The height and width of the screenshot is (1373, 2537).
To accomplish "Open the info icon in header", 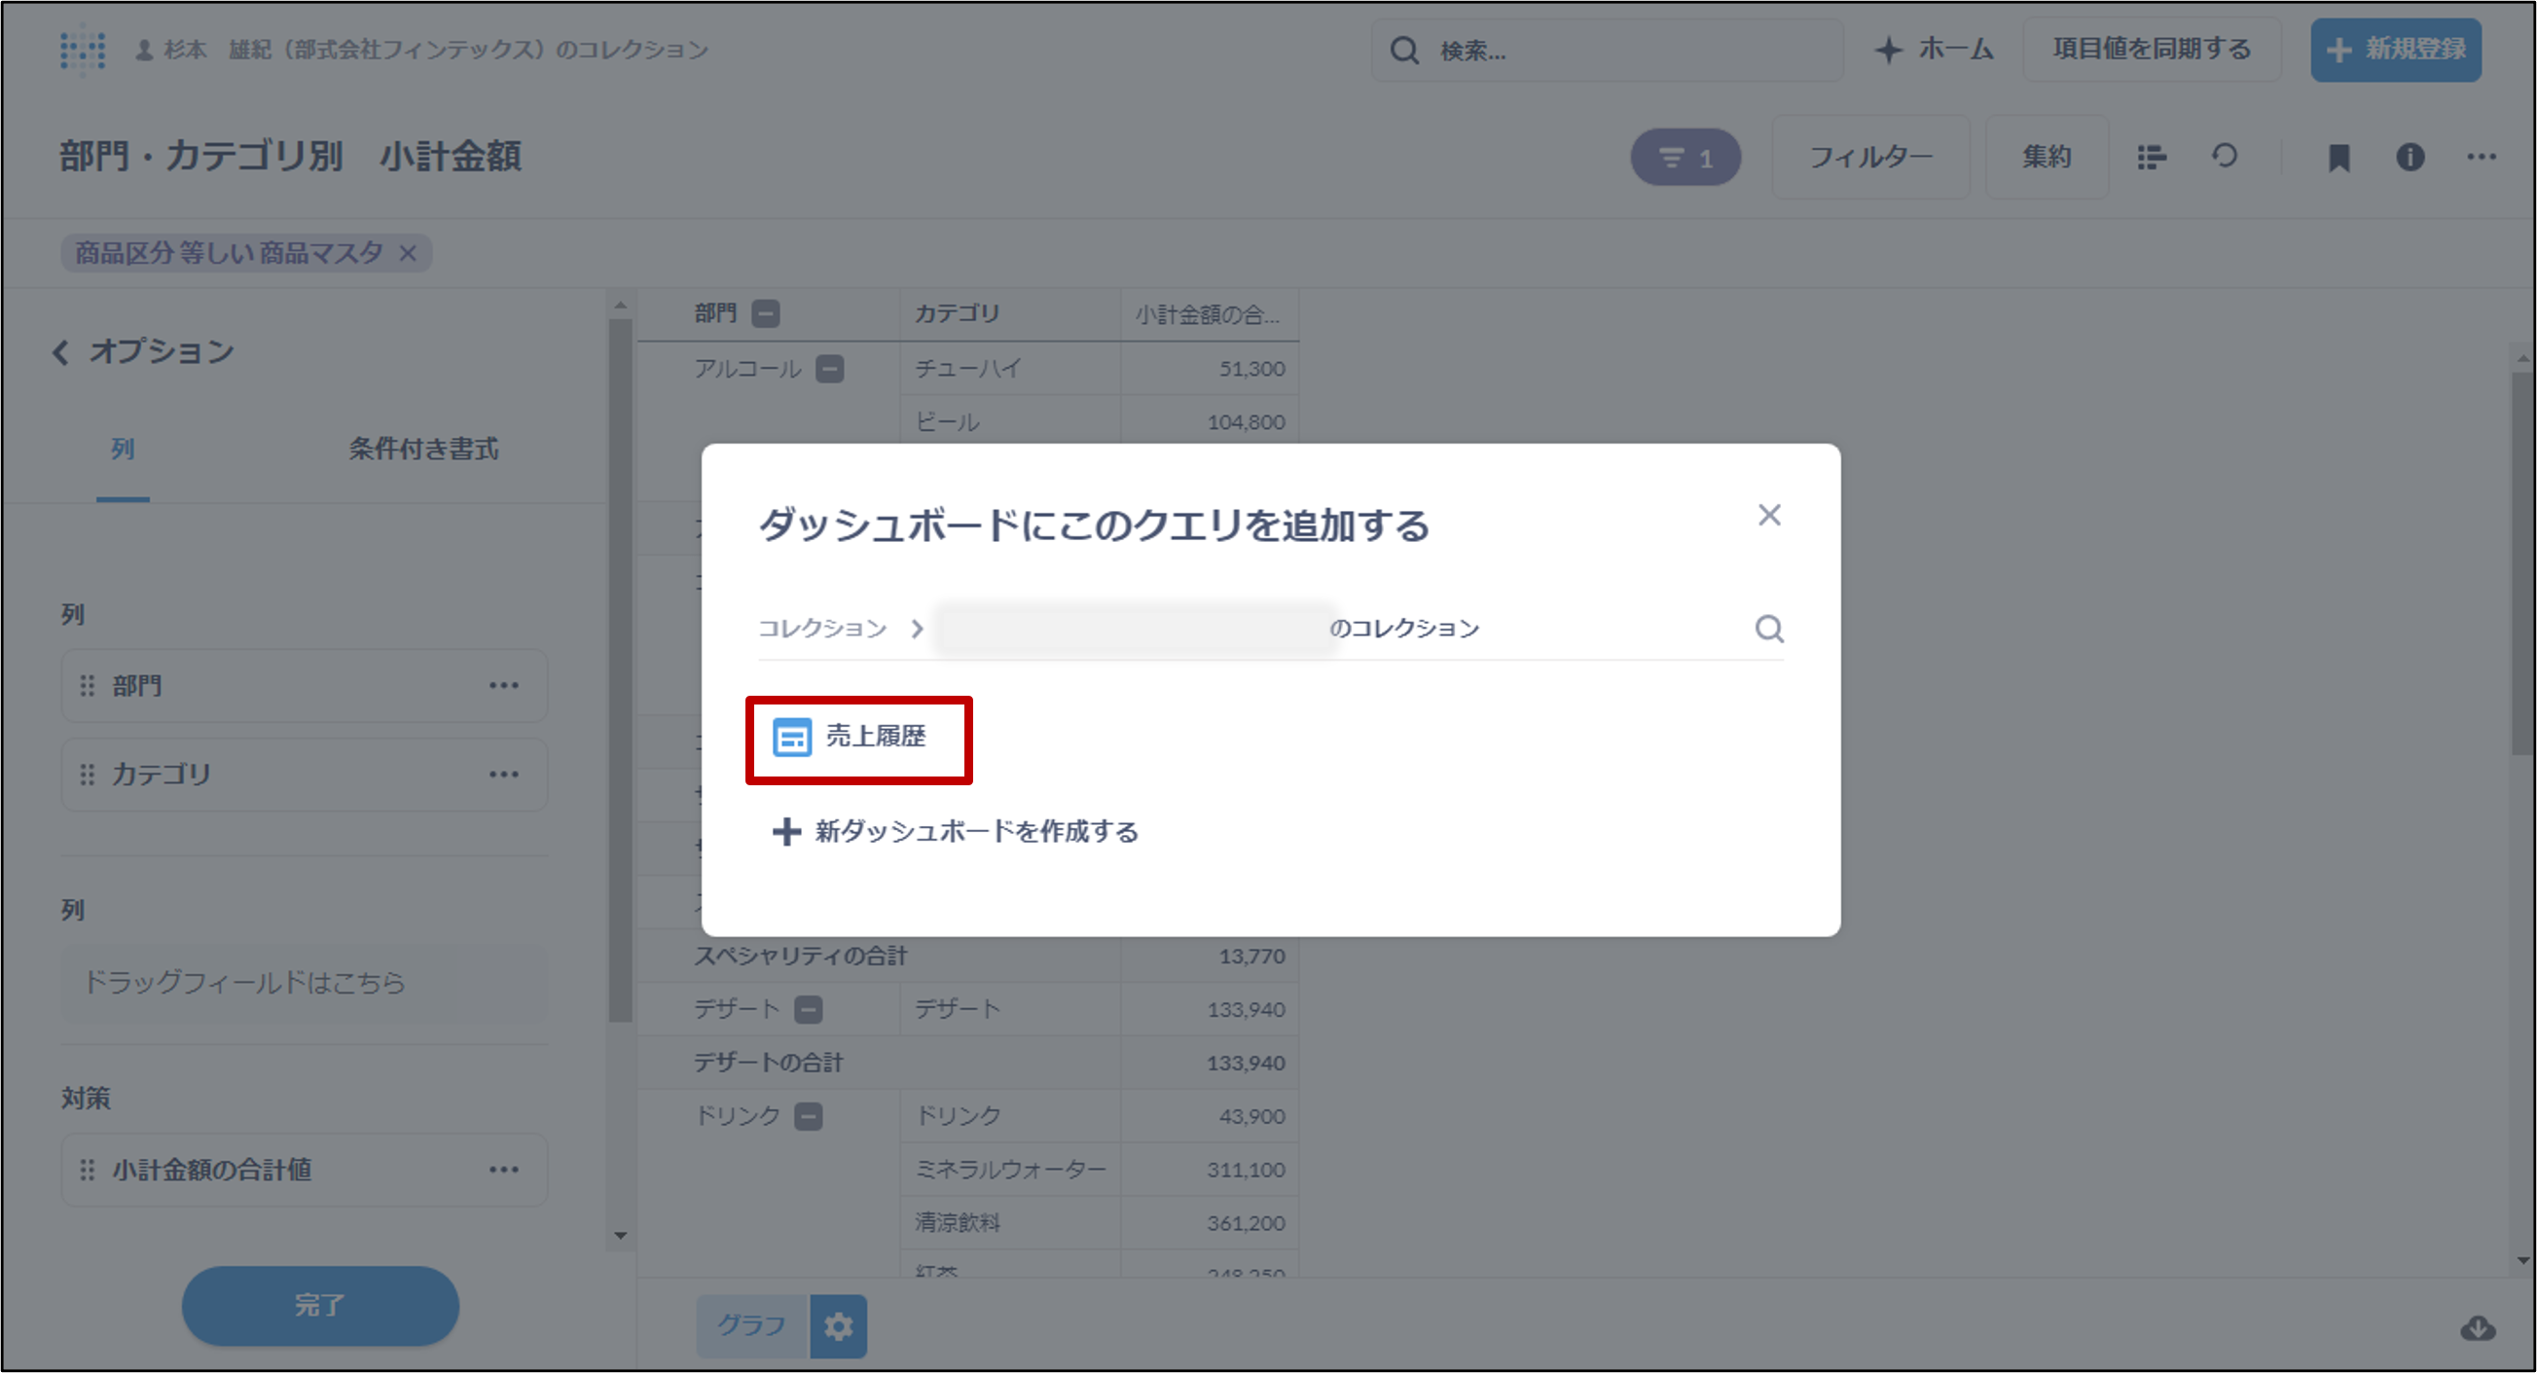I will click(2410, 158).
